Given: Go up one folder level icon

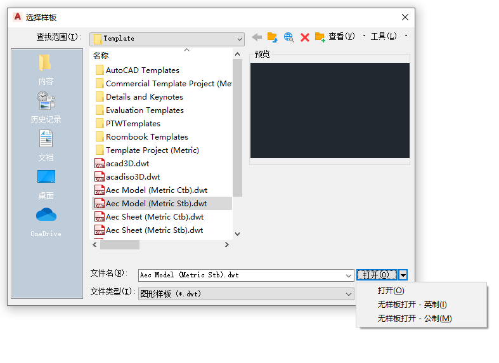Looking at the screenshot, I should coord(273,37).
